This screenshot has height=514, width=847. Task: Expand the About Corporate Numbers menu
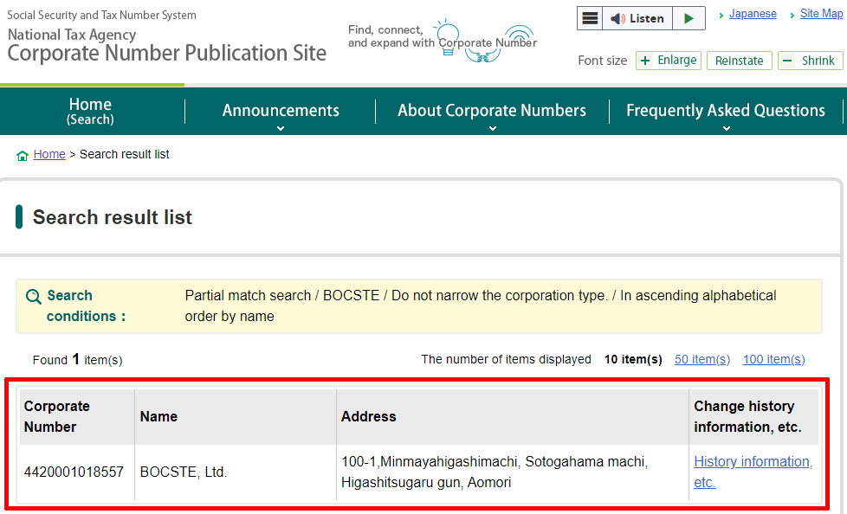[491, 112]
